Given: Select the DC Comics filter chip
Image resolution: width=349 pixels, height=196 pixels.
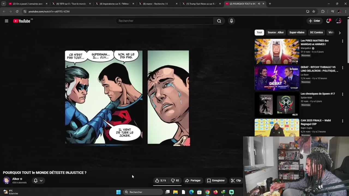Looking at the screenshot, I should [316, 32].
